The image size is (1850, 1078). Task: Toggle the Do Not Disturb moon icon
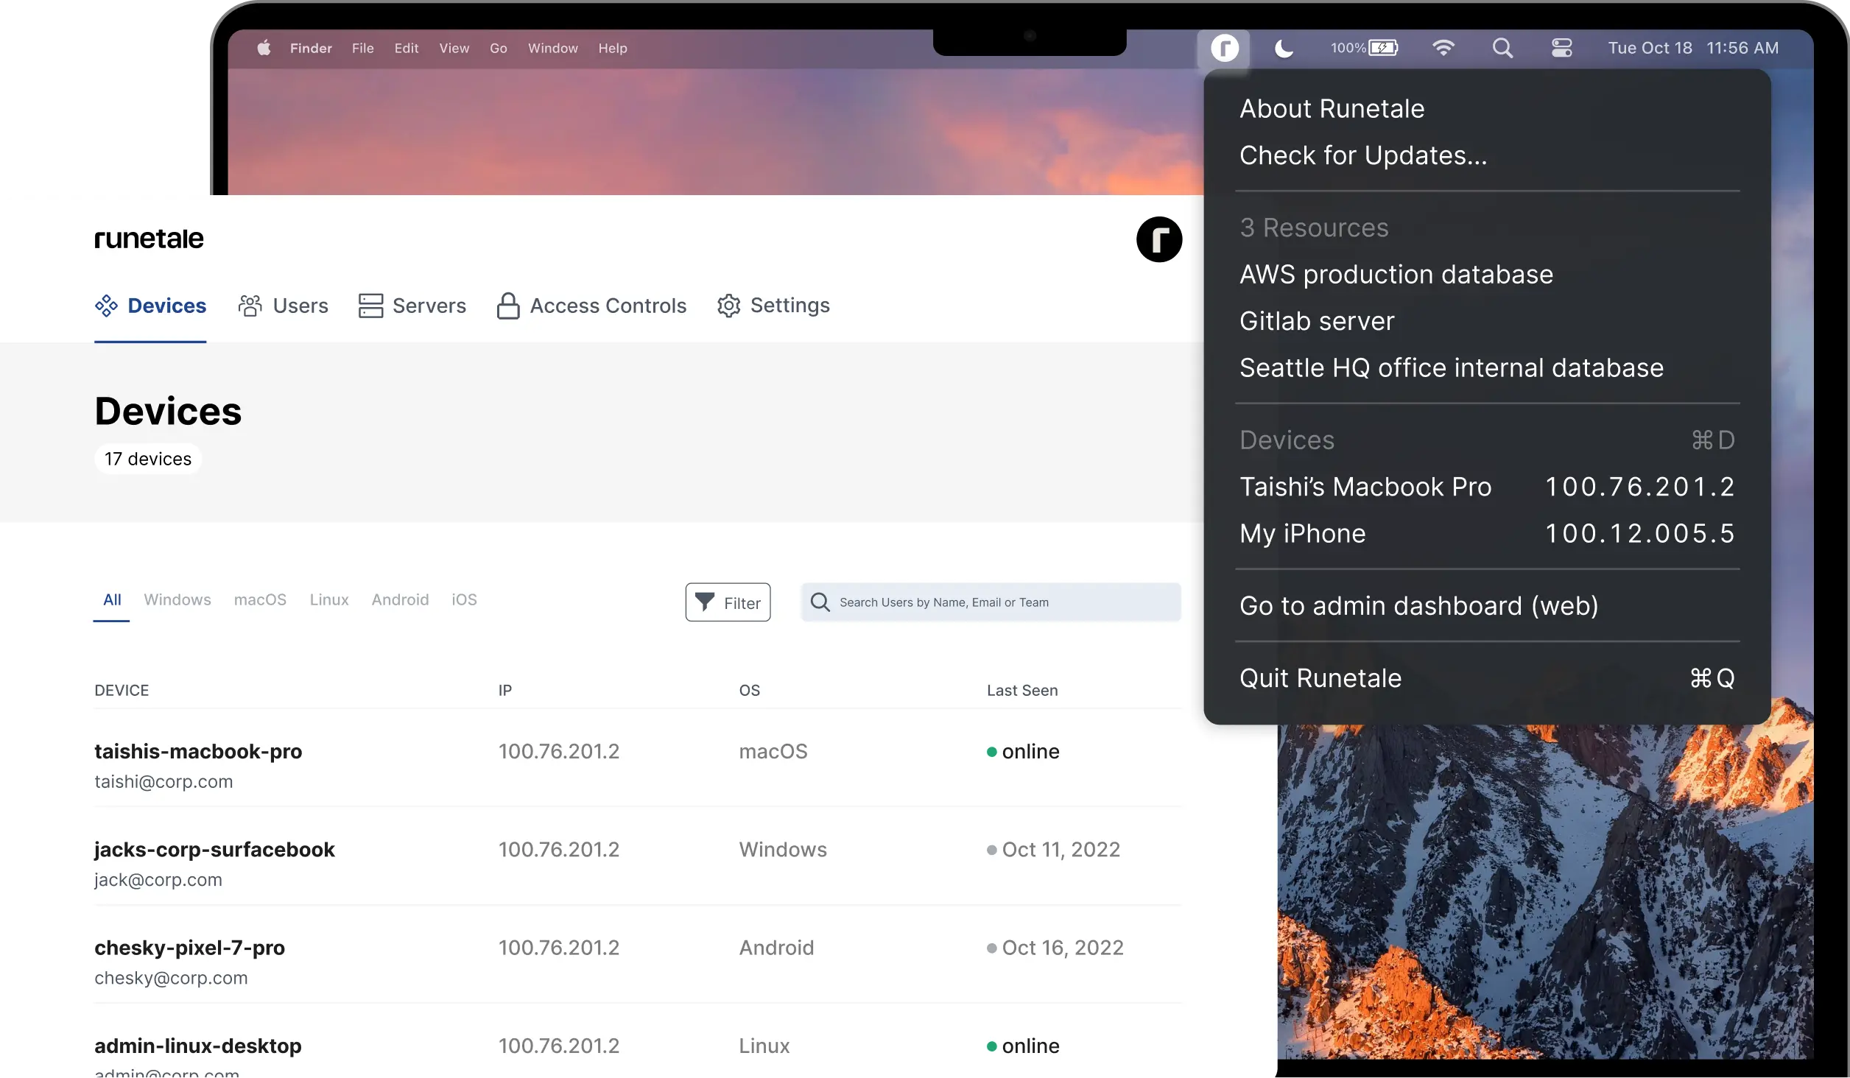coord(1284,49)
